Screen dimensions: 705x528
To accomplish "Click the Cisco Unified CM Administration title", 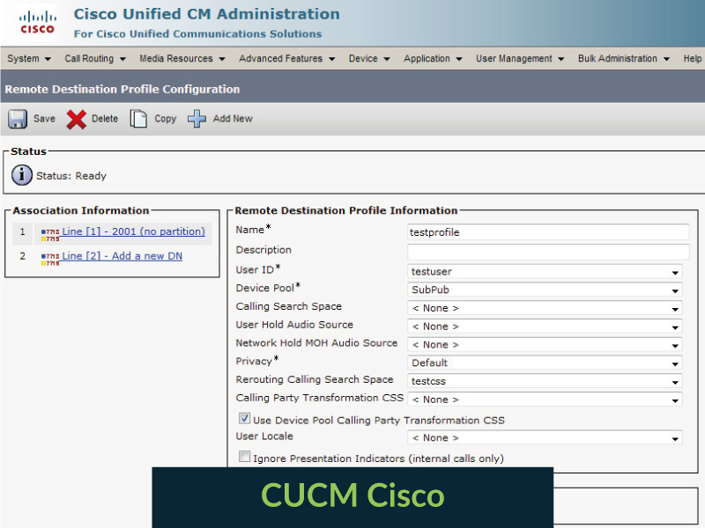I will (x=207, y=14).
